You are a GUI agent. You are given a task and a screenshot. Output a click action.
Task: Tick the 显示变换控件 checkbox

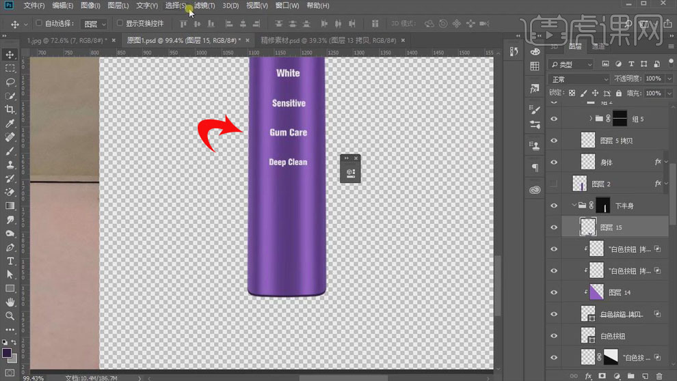[x=120, y=24]
